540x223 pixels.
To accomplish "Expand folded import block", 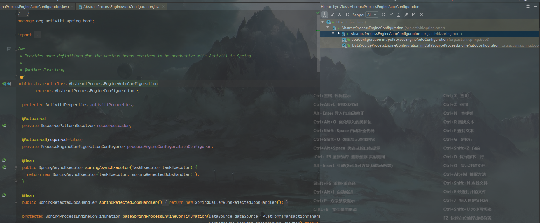I will (37, 35).
